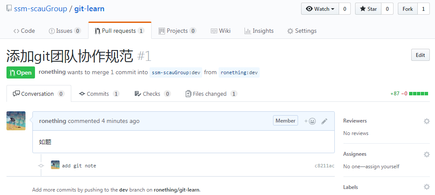Open Reviewers gear settings
Screen dimensions: 435x195
tap(427, 121)
